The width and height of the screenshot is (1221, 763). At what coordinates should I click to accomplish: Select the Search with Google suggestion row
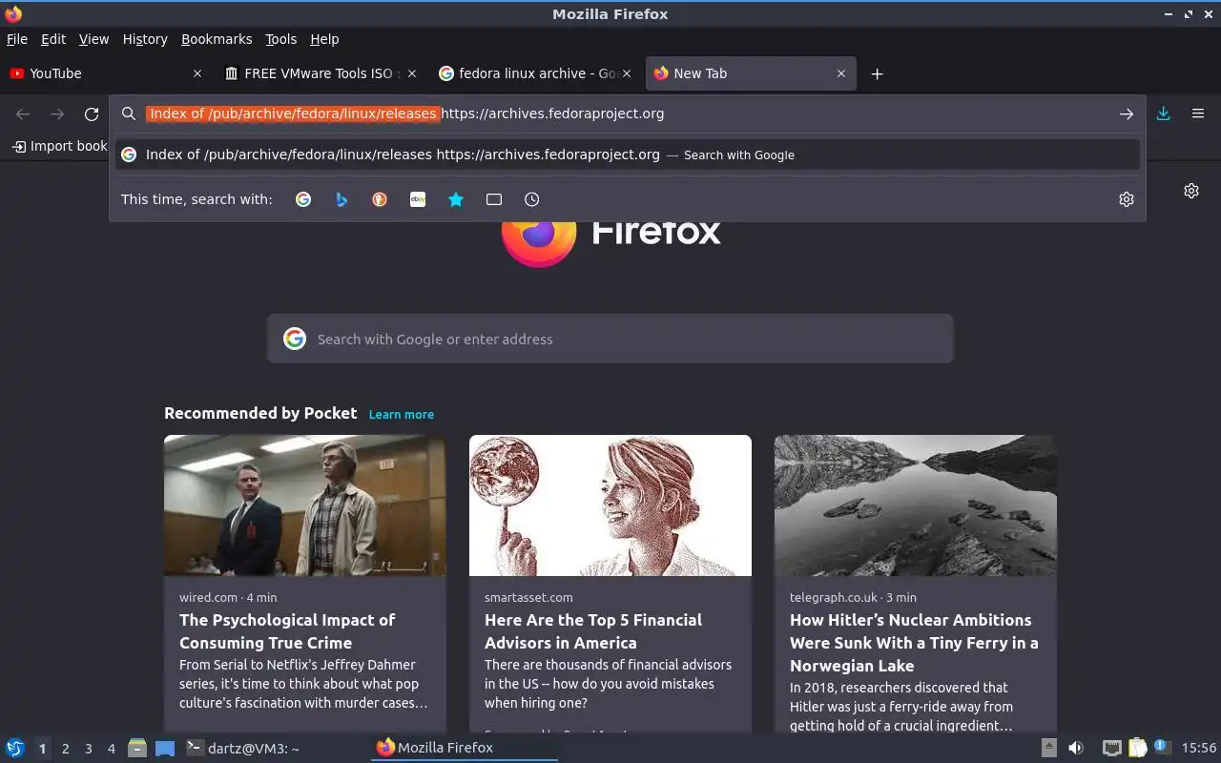pyautogui.click(x=628, y=155)
